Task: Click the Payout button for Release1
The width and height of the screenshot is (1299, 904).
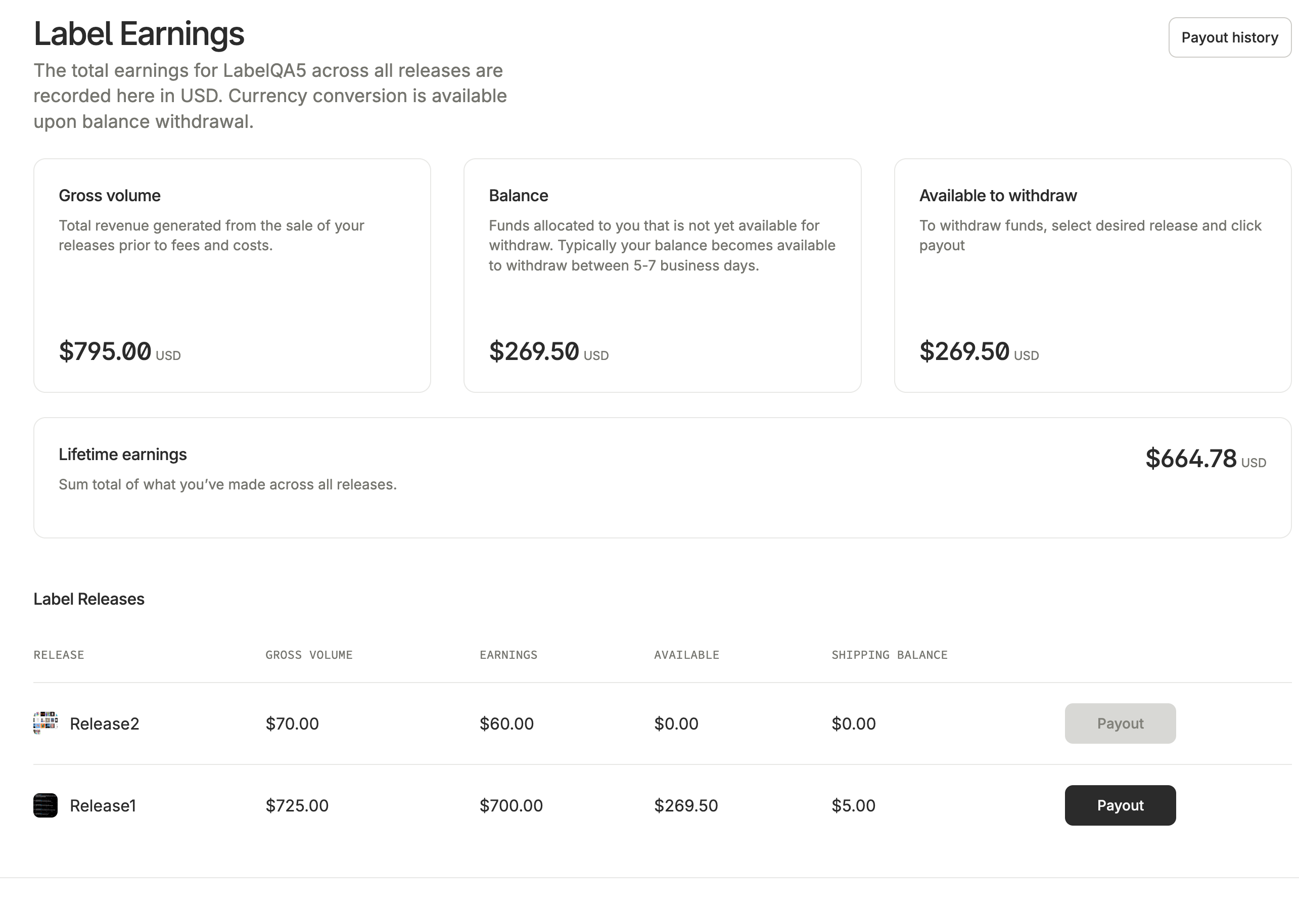Action: tap(1120, 805)
